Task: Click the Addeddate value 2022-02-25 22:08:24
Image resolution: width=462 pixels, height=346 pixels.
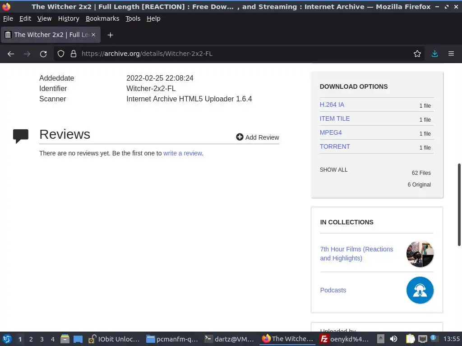Action: (x=160, y=78)
